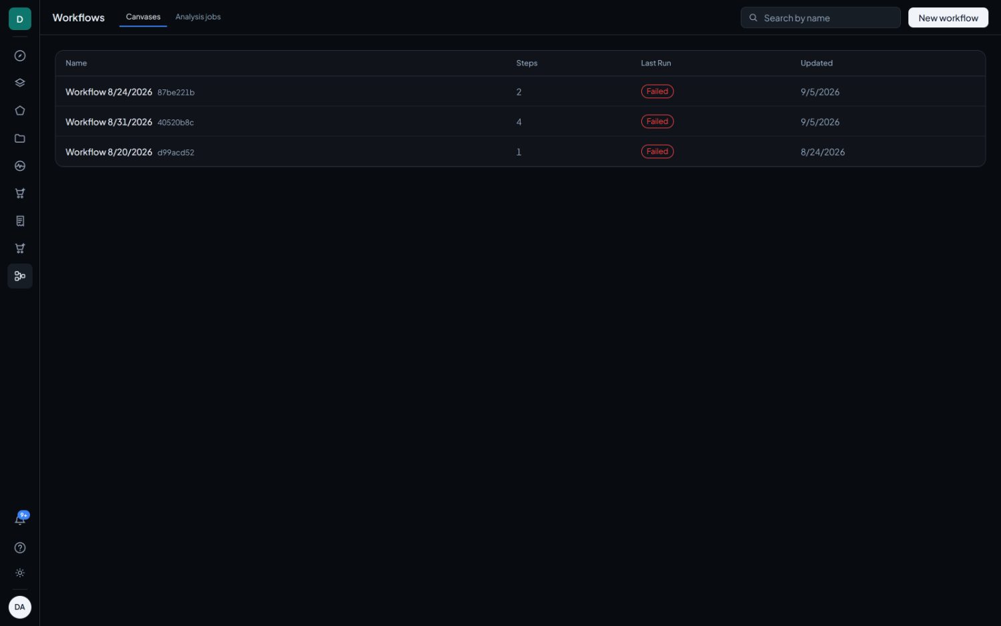This screenshot has width=1001, height=626.
Task: Select the pentagon shape sidebar icon
Action: (20, 111)
